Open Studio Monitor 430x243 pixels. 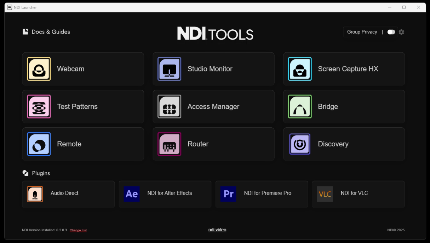point(213,69)
